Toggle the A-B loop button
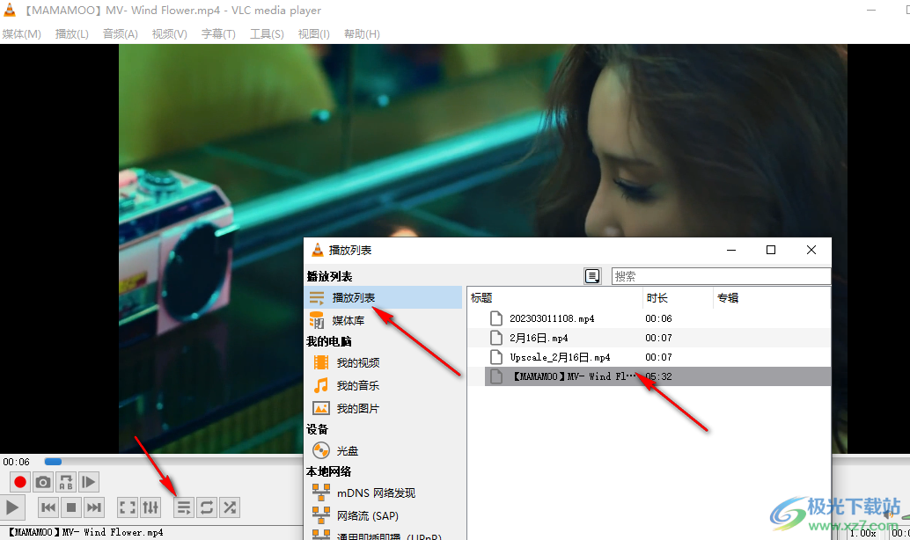The width and height of the screenshot is (910, 540). pyautogui.click(x=66, y=482)
